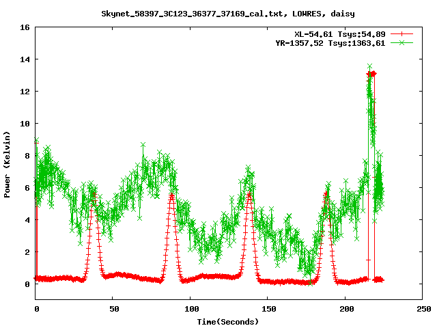437x328 pixels.
Task: Click the x-axis tick label 250
Action: (x=424, y=309)
